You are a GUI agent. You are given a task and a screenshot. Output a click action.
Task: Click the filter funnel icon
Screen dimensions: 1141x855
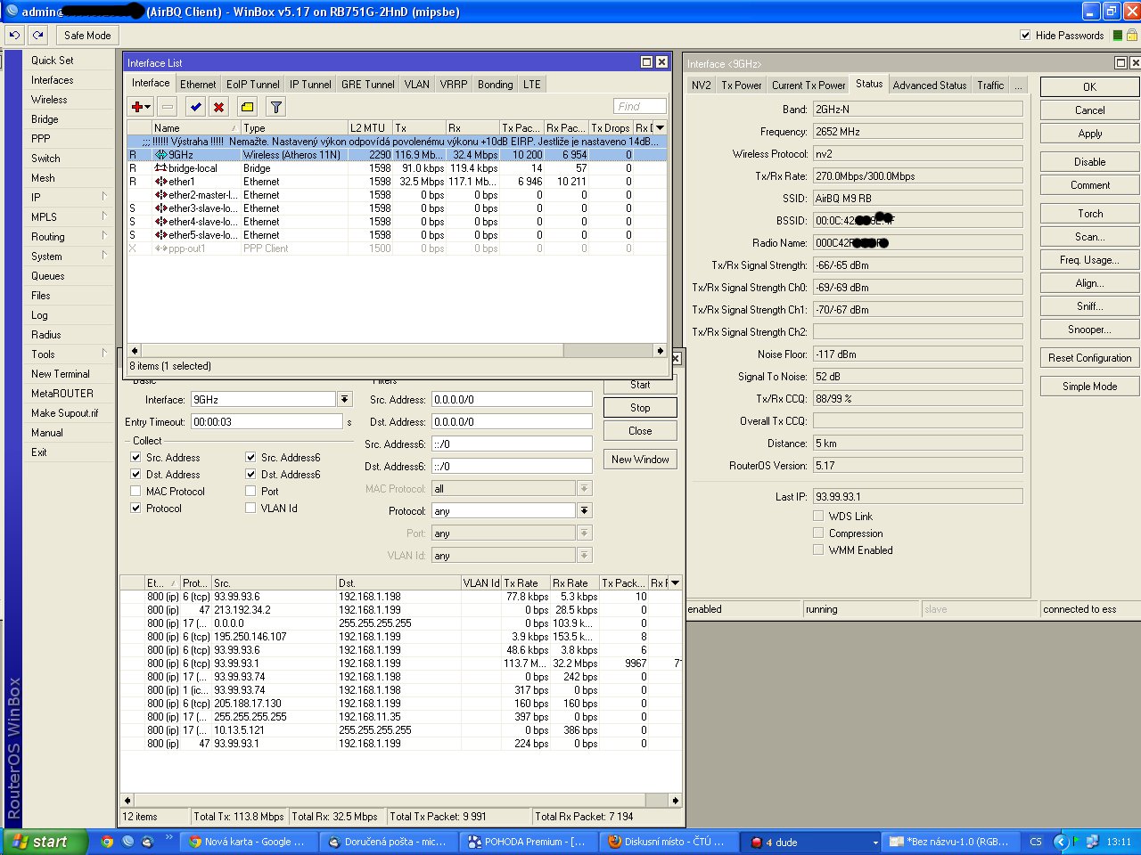point(275,106)
